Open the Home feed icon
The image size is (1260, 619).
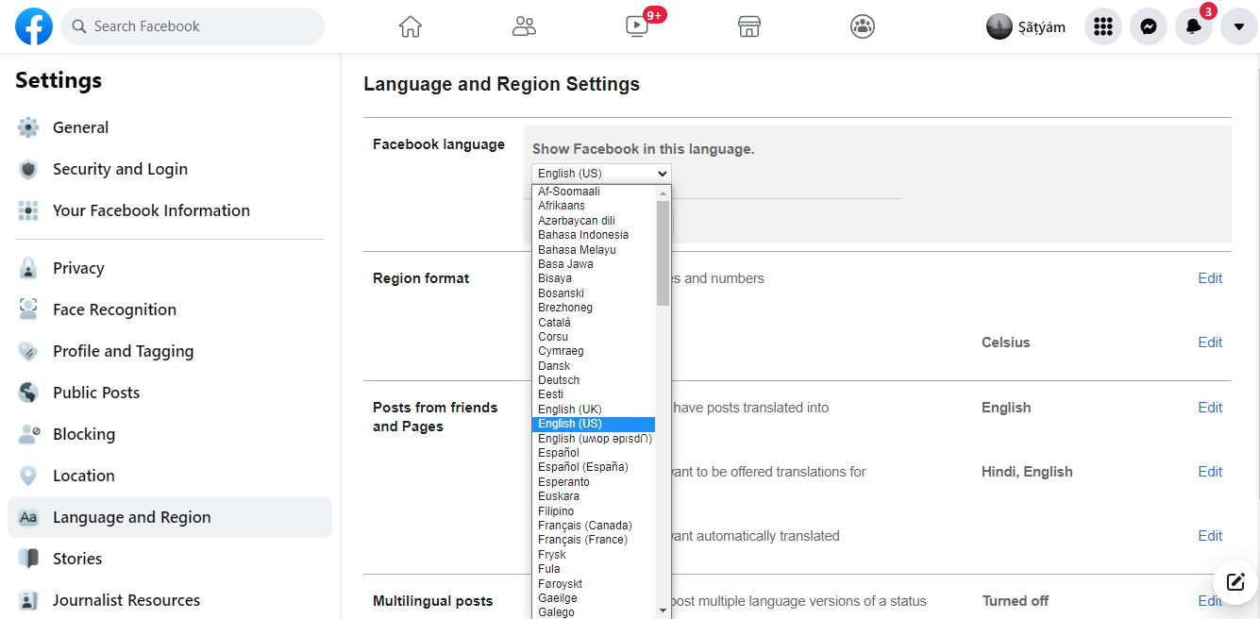(411, 26)
